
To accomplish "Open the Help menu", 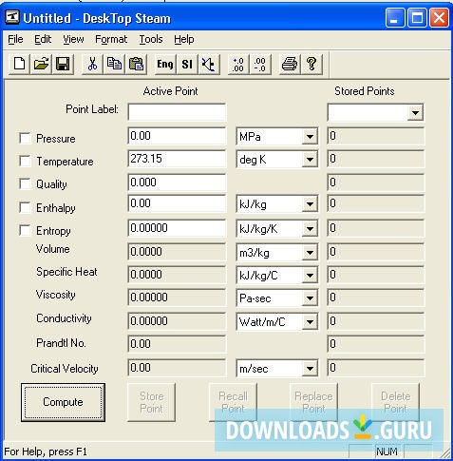I will [184, 39].
